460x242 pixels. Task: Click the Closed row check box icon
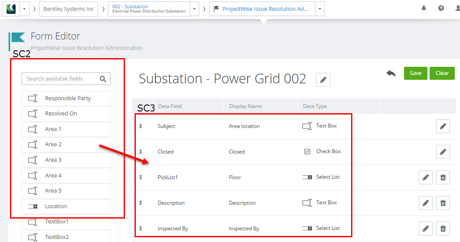click(x=307, y=152)
